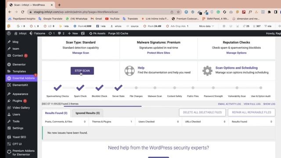
Task: Open the Manage Scan link
Action: click(81, 53)
